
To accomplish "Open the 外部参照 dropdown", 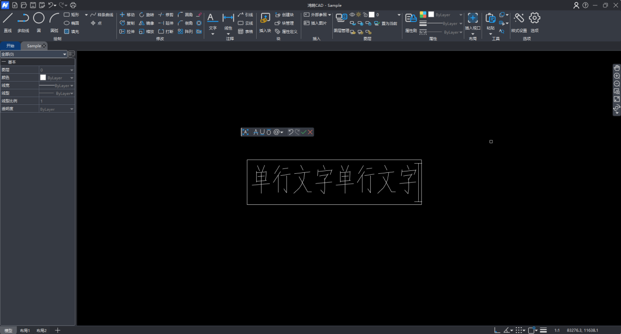I will click(329, 15).
